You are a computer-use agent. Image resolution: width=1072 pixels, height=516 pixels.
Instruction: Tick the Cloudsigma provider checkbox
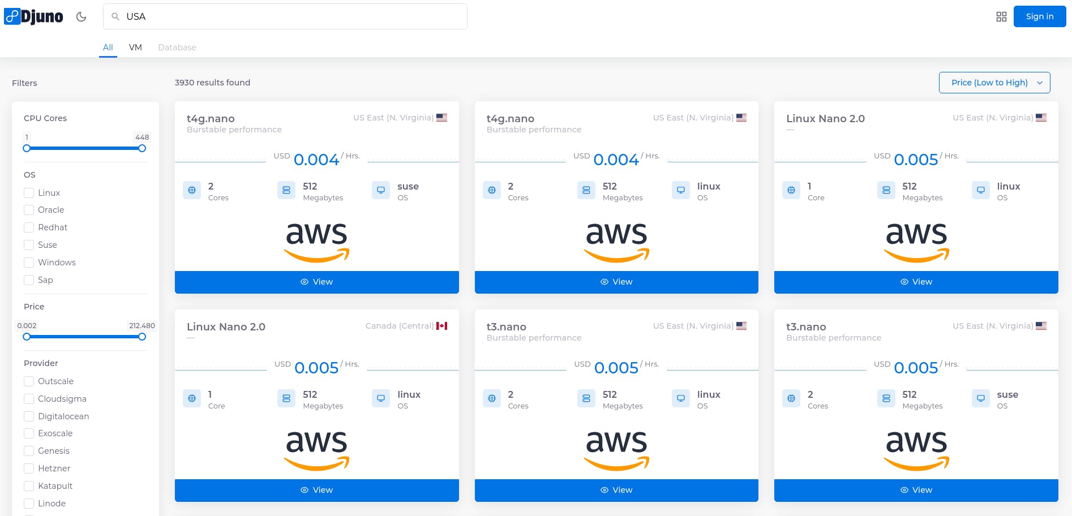coord(29,399)
